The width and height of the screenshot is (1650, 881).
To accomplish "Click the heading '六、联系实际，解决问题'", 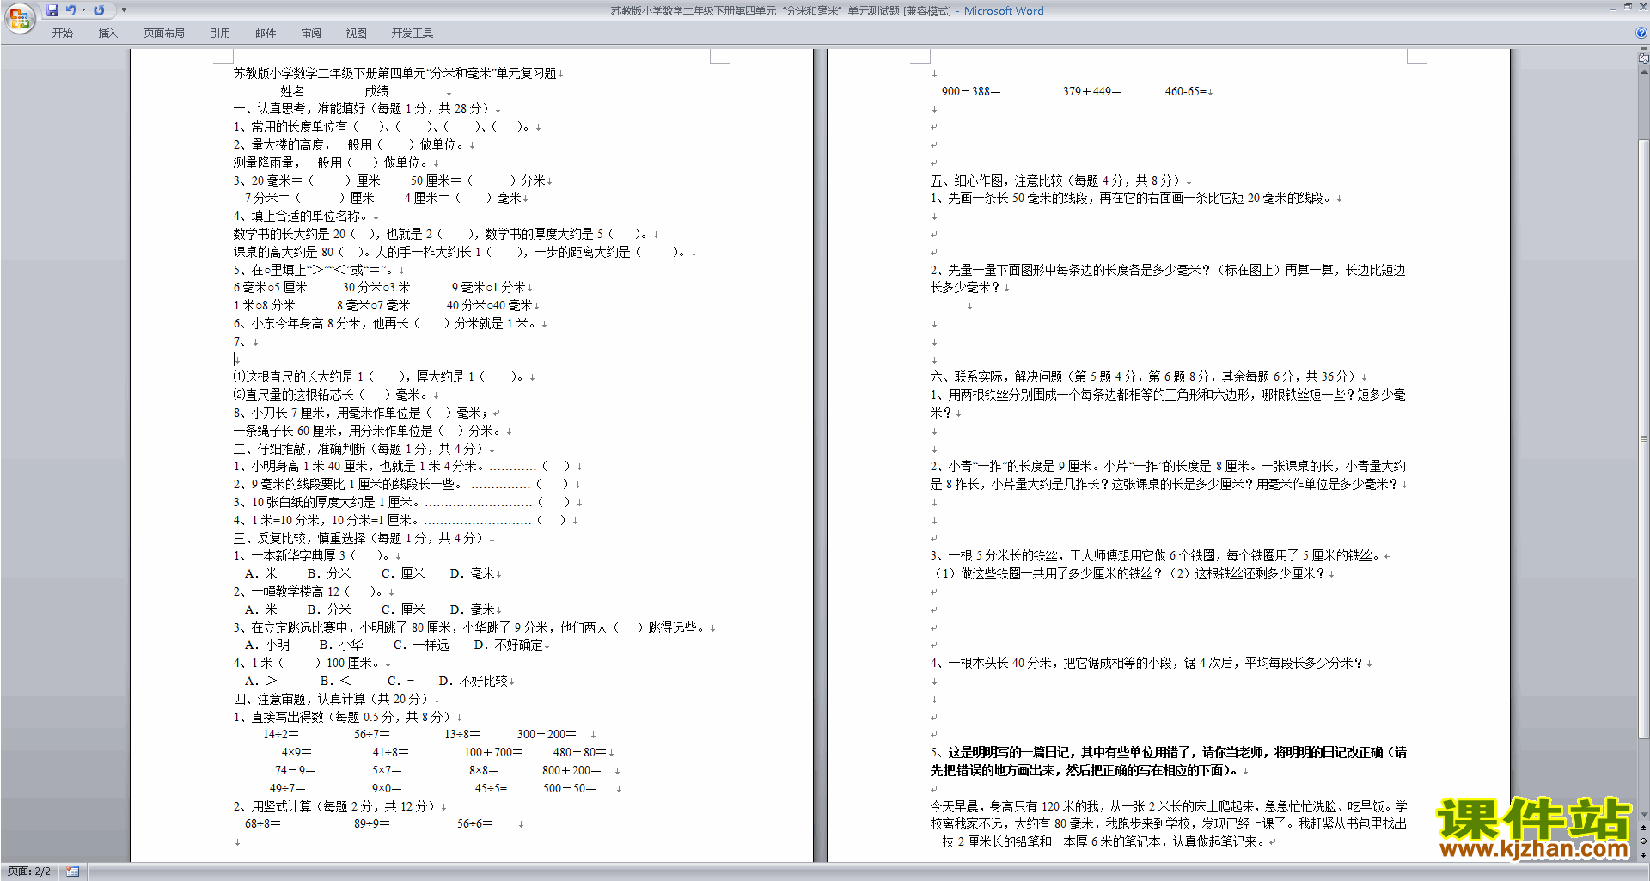I will pyautogui.click(x=1145, y=376).
